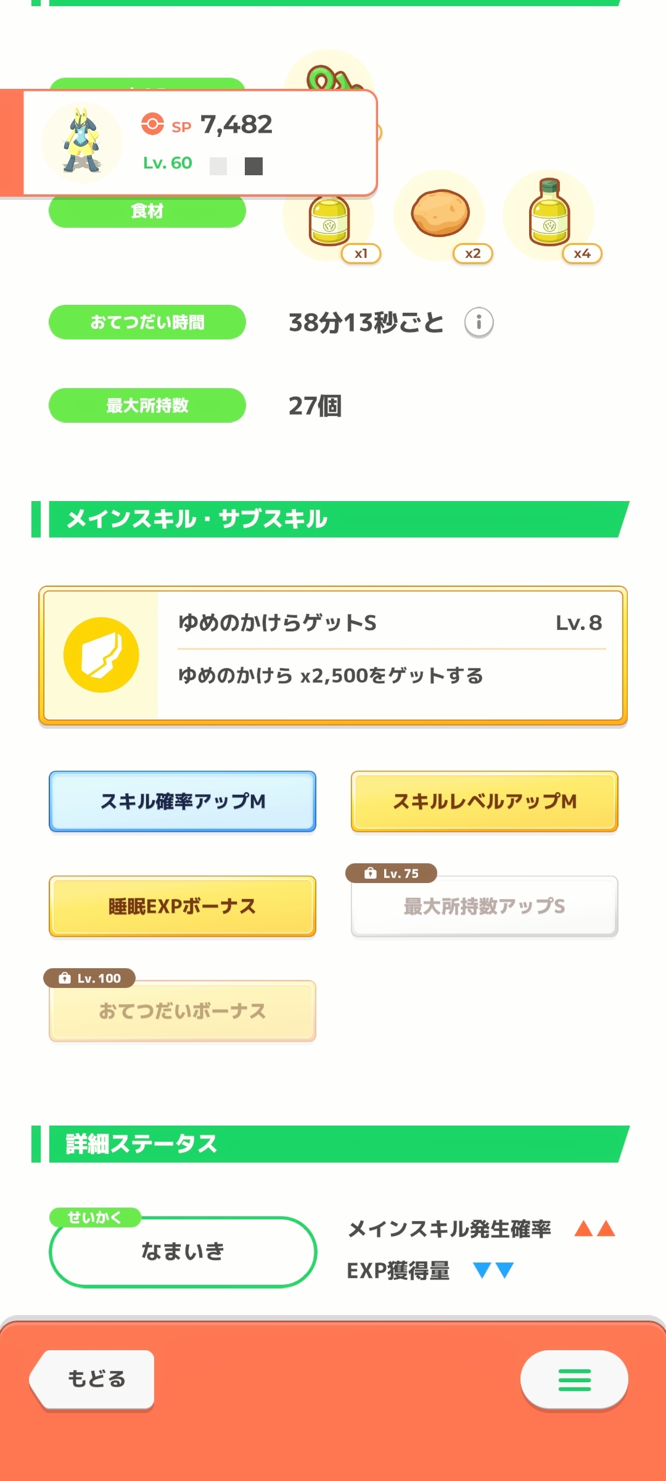Tap the Lucario portrait thumbnail
Image resolution: width=666 pixels, height=1481 pixels.
click(x=82, y=143)
